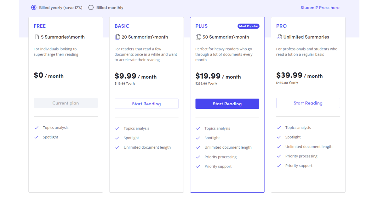Click the checkmark beside PLUS Priority processing

[198, 157]
